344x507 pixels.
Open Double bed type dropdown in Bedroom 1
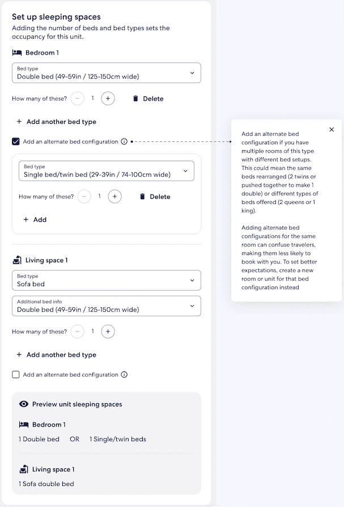click(x=106, y=73)
